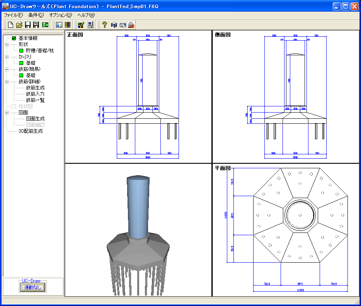The width and height of the screenshot is (361, 306).
Task: Collapse the 形状 tree node
Action: click(x=7, y=44)
